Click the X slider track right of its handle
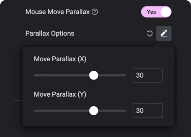 coord(112,75)
